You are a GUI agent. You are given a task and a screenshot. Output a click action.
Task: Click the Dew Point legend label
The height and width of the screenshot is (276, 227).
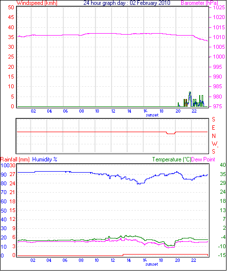[203, 159]
